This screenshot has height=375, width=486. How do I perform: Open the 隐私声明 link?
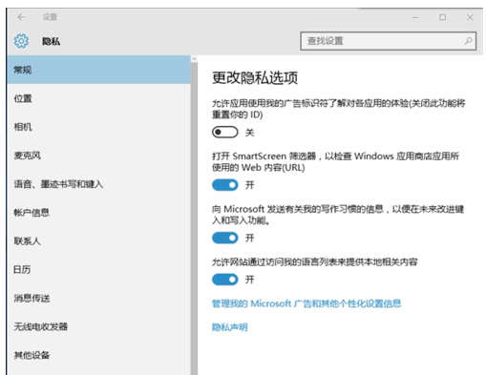coord(230,327)
